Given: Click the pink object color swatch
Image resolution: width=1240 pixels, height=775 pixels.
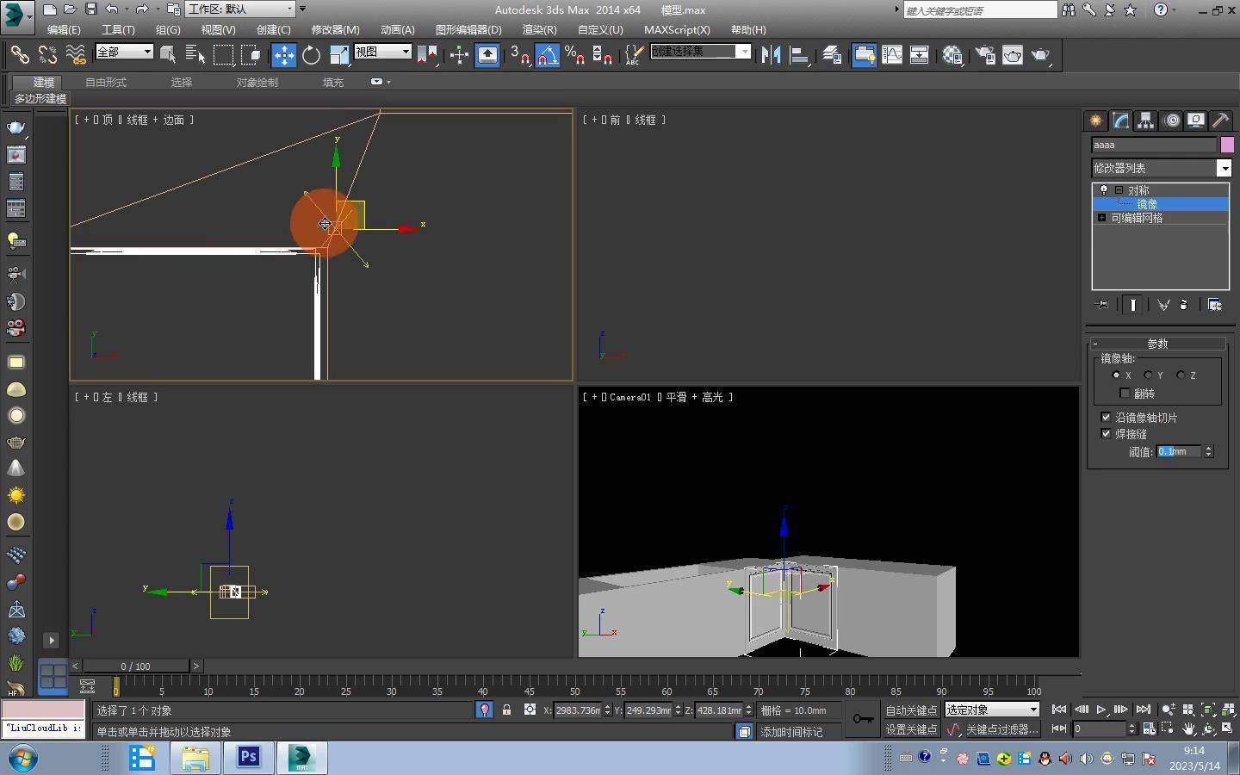Looking at the screenshot, I should coord(1227,145).
